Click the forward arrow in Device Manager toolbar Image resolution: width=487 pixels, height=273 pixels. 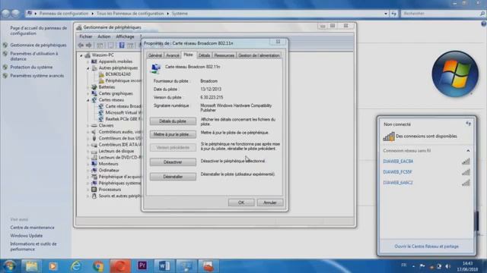[x=88, y=45]
